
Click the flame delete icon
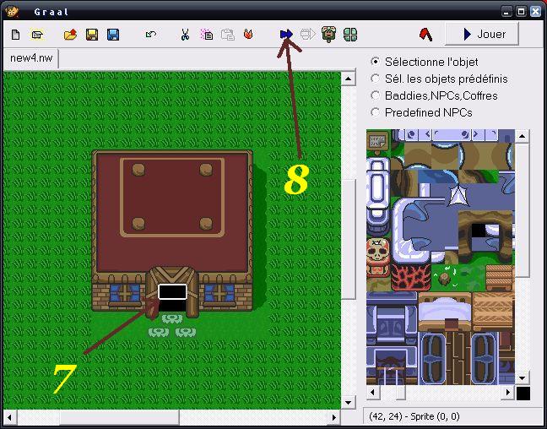[x=248, y=35]
